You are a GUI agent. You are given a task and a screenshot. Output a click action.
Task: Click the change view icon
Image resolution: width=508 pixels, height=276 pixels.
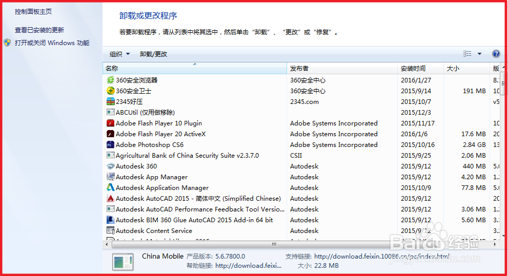[467, 54]
